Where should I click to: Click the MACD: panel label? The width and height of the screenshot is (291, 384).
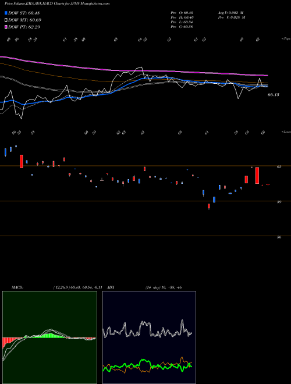coord(17,287)
